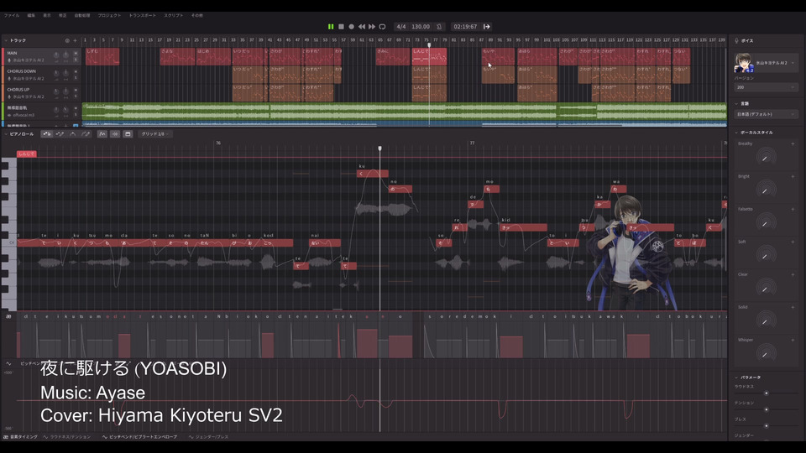Click the MAIN track volume knob
This screenshot has width=806, height=453.
56,55
